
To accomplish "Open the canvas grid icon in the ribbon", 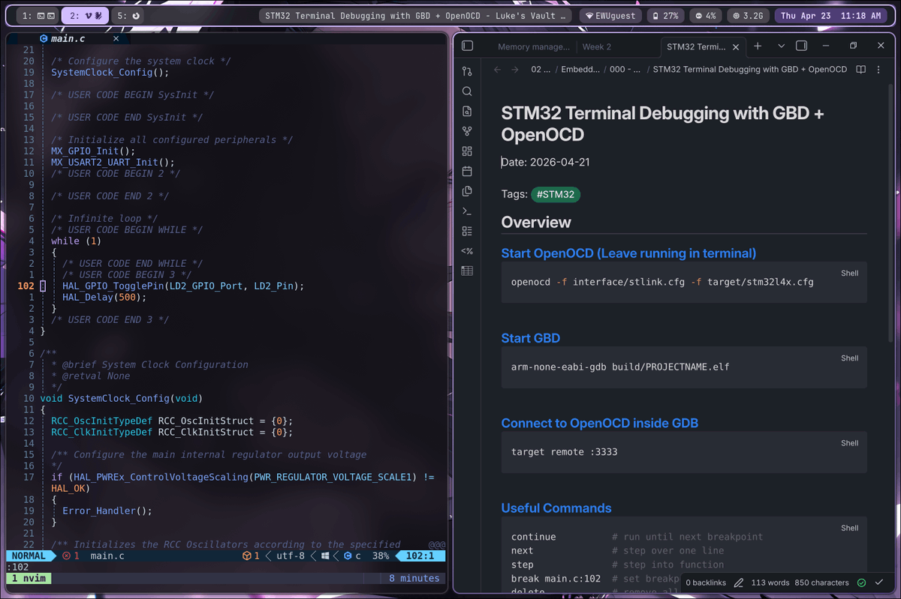I will tap(467, 151).
